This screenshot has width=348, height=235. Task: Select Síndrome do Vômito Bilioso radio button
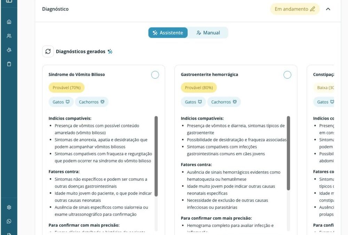point(155,75)
